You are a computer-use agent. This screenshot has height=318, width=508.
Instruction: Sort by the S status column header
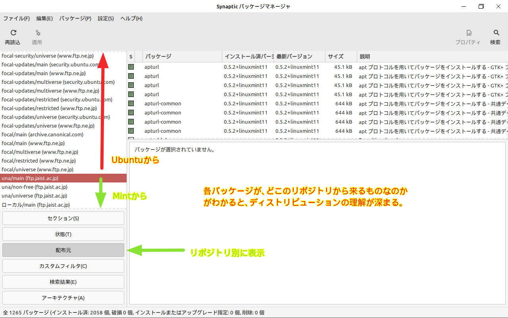(x=131, y=56)
